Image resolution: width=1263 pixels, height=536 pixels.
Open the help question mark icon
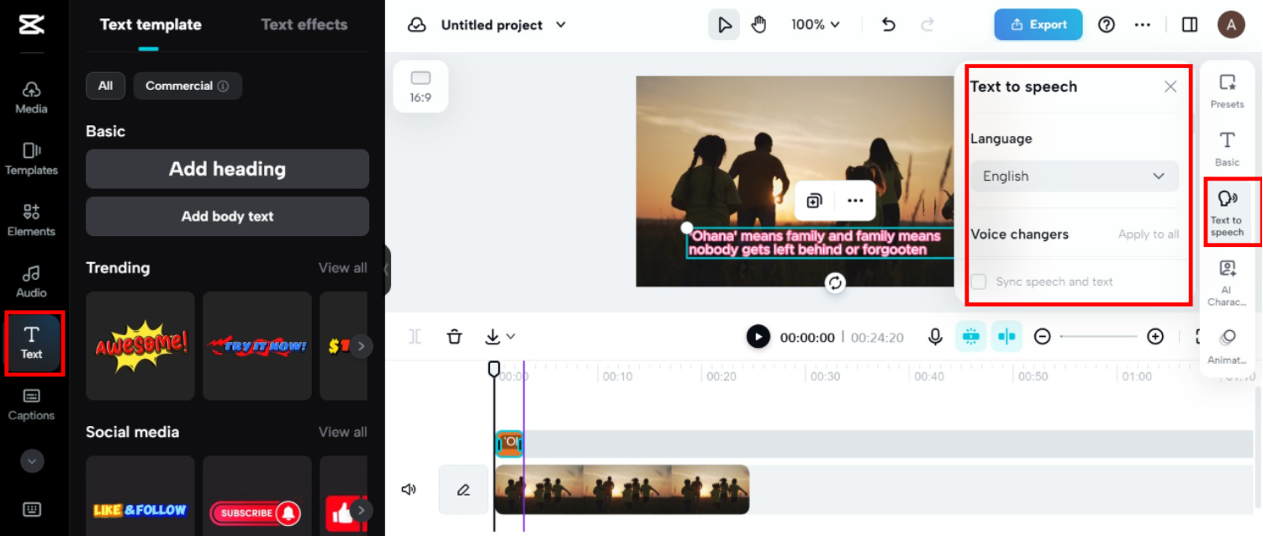[x=1107, y=25]
